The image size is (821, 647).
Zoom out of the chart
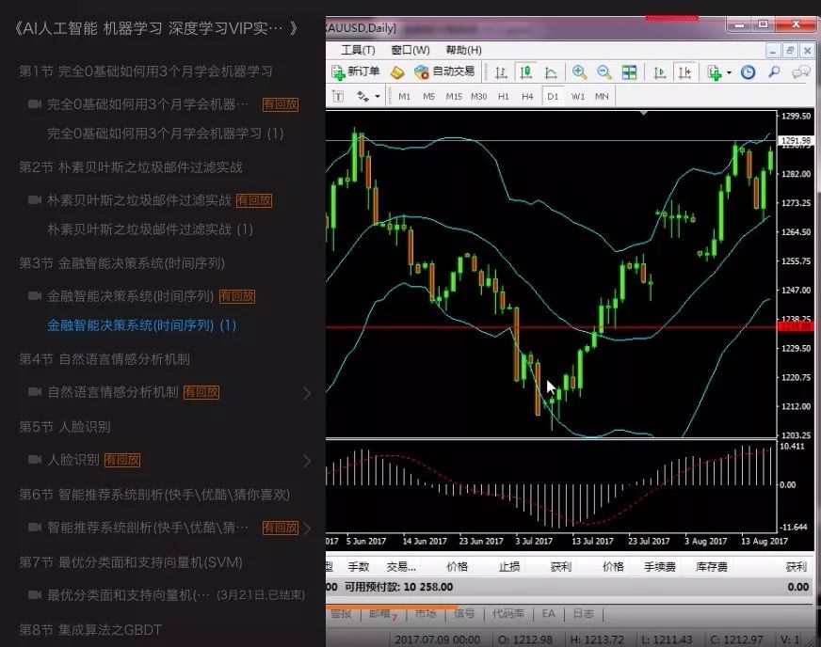[x=604, y=72]
